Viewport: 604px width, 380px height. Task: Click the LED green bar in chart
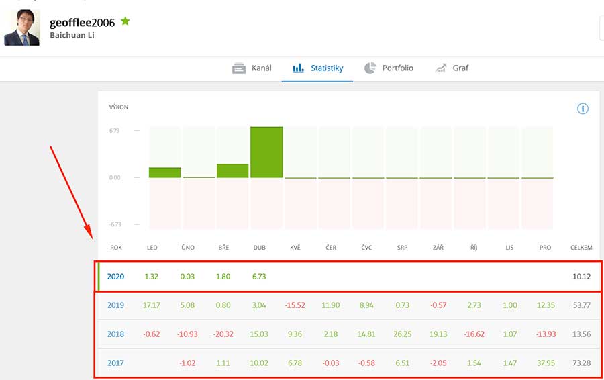pos(164,173)
